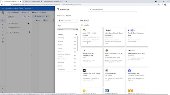Open the Band Protocol Data card title

(x=134, y=74)
